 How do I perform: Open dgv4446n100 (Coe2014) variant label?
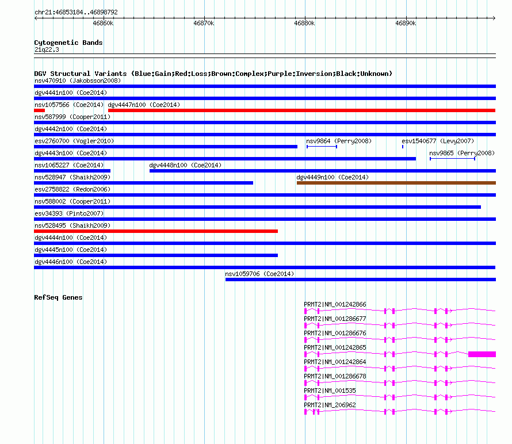pos(71,262)
